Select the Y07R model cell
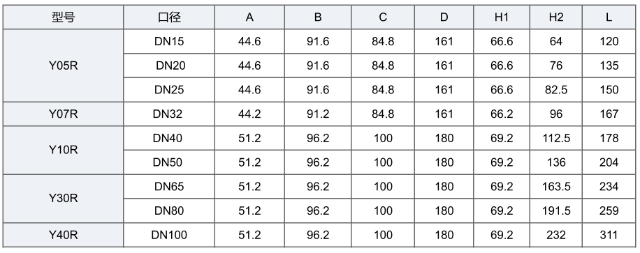 pyautogui.click(x=64, y=114)
